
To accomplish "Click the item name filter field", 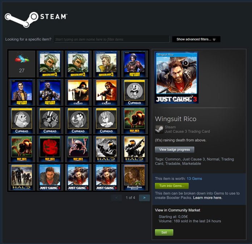I will pyautogui.click(x=112, y=39).
